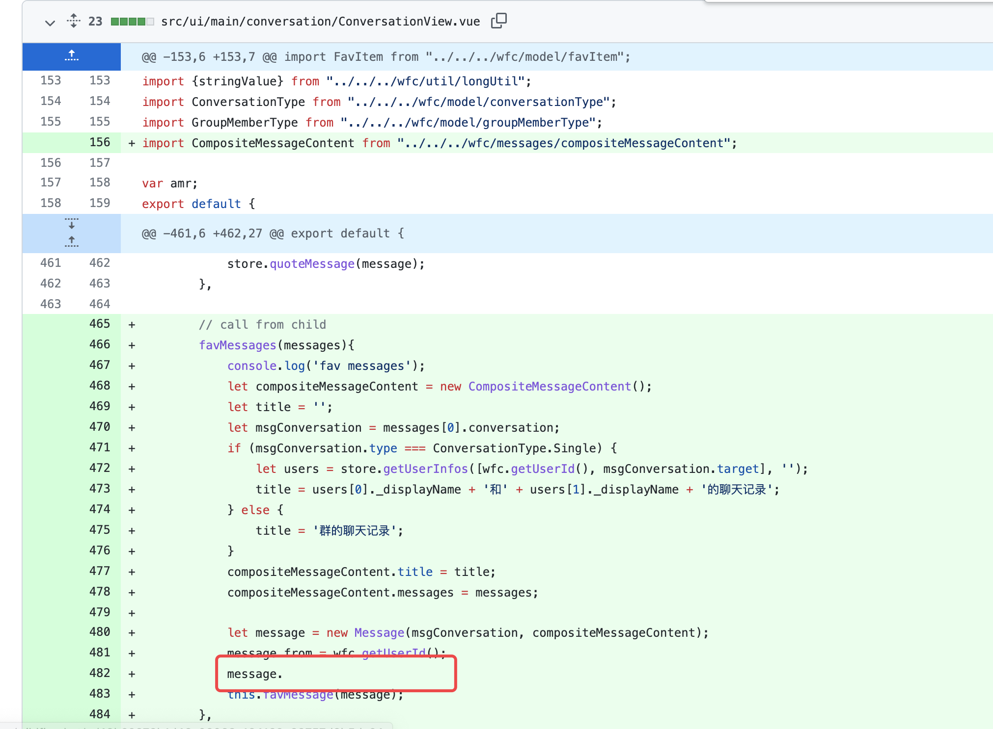The height and width of the screenshot is (729, 993).
Task: Expand up arrow before line 461 hunk
Action: click(72, 241)
